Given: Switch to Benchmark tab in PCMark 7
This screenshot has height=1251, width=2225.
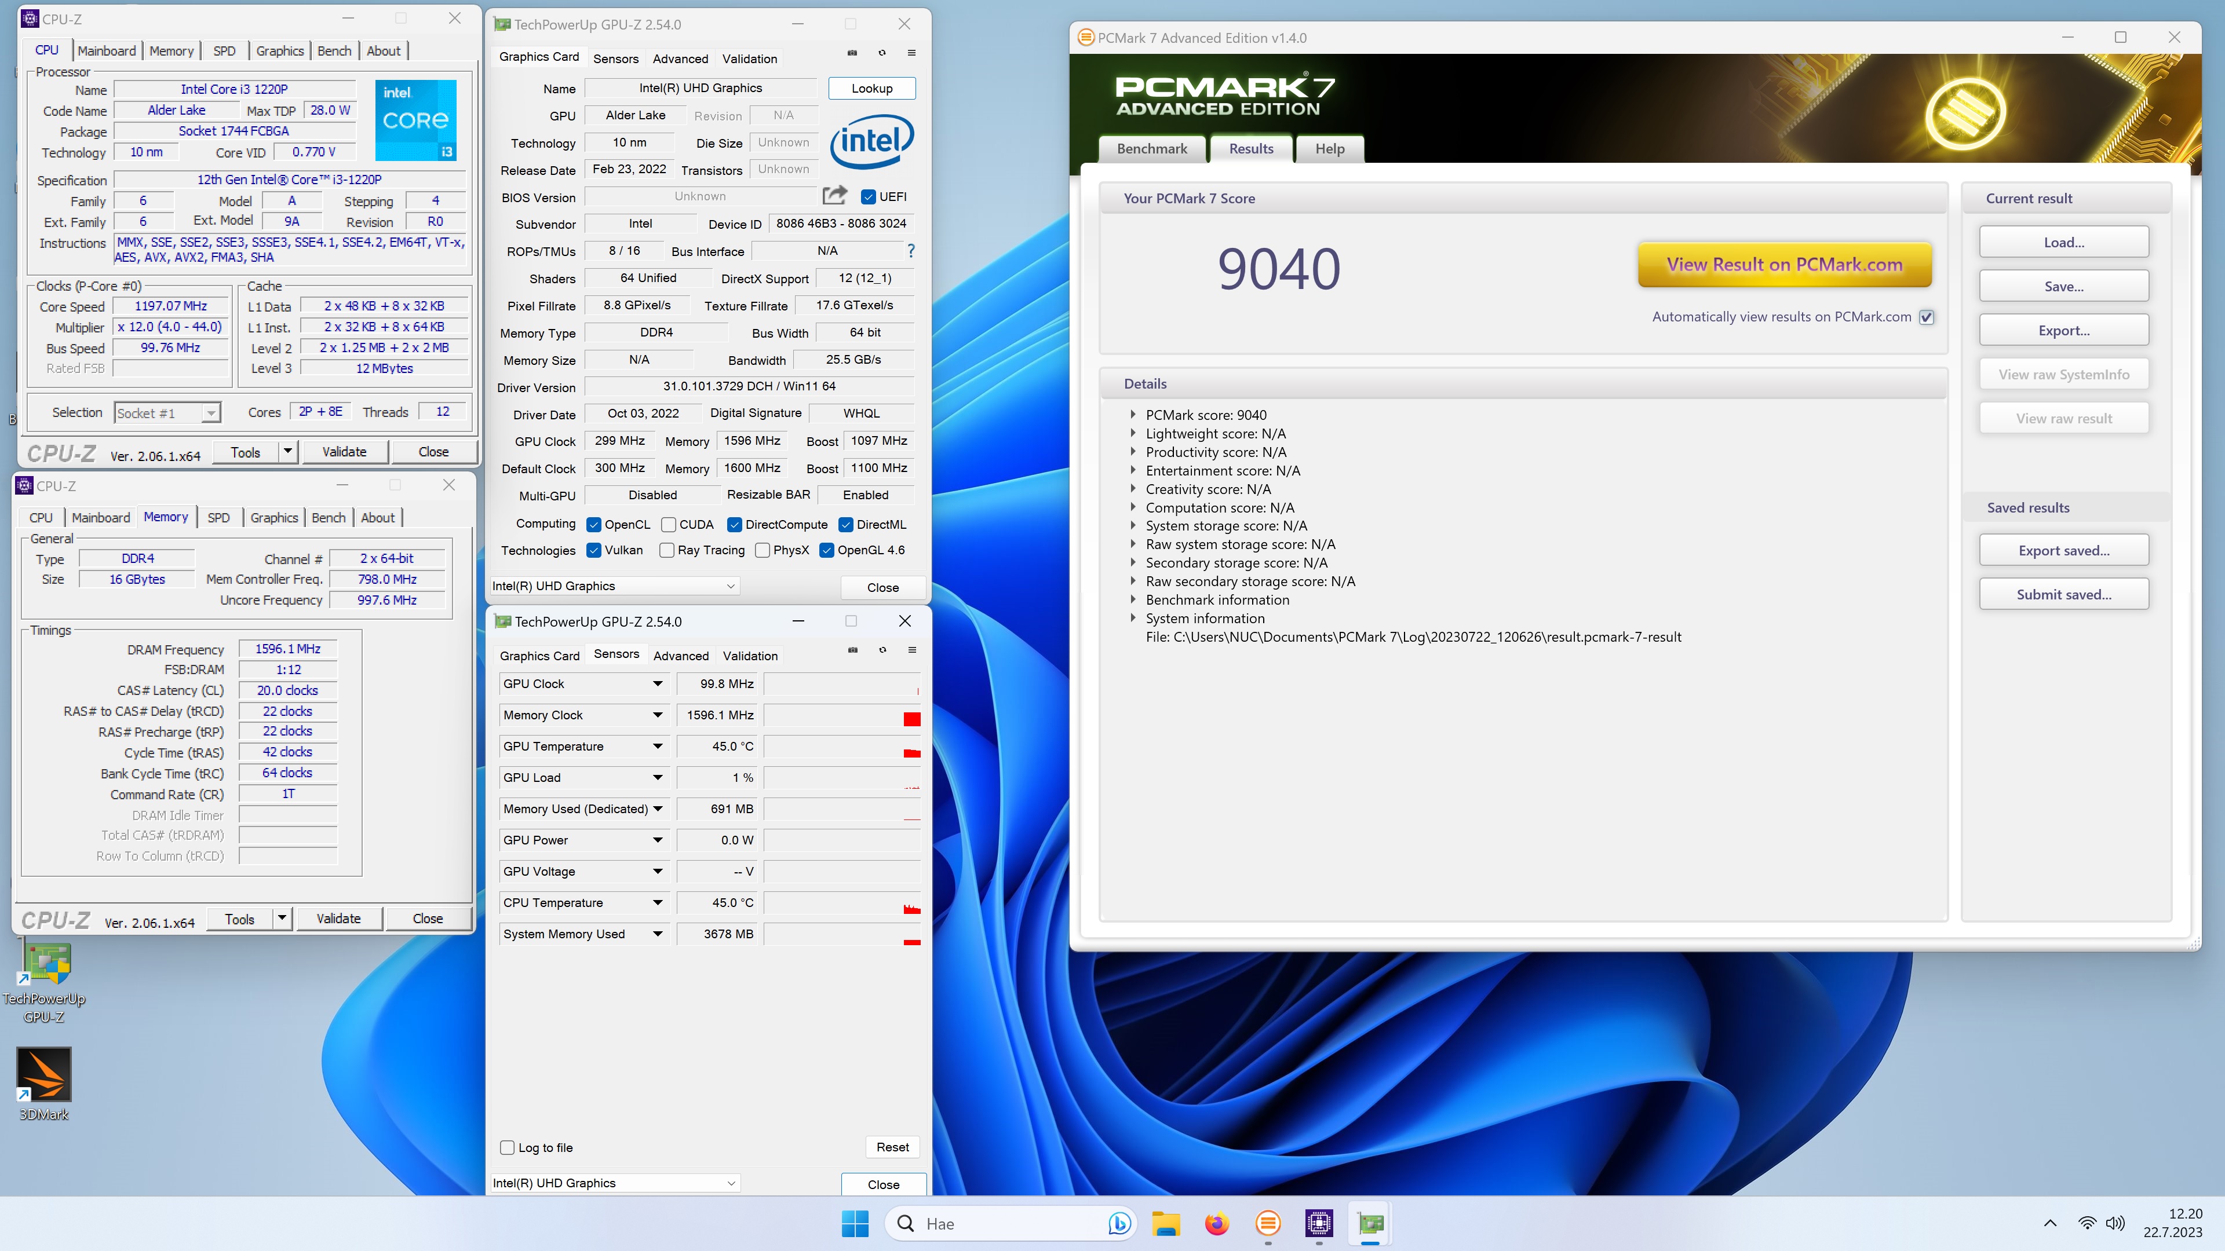Looking at the screenshot, I should (1151, 148).
